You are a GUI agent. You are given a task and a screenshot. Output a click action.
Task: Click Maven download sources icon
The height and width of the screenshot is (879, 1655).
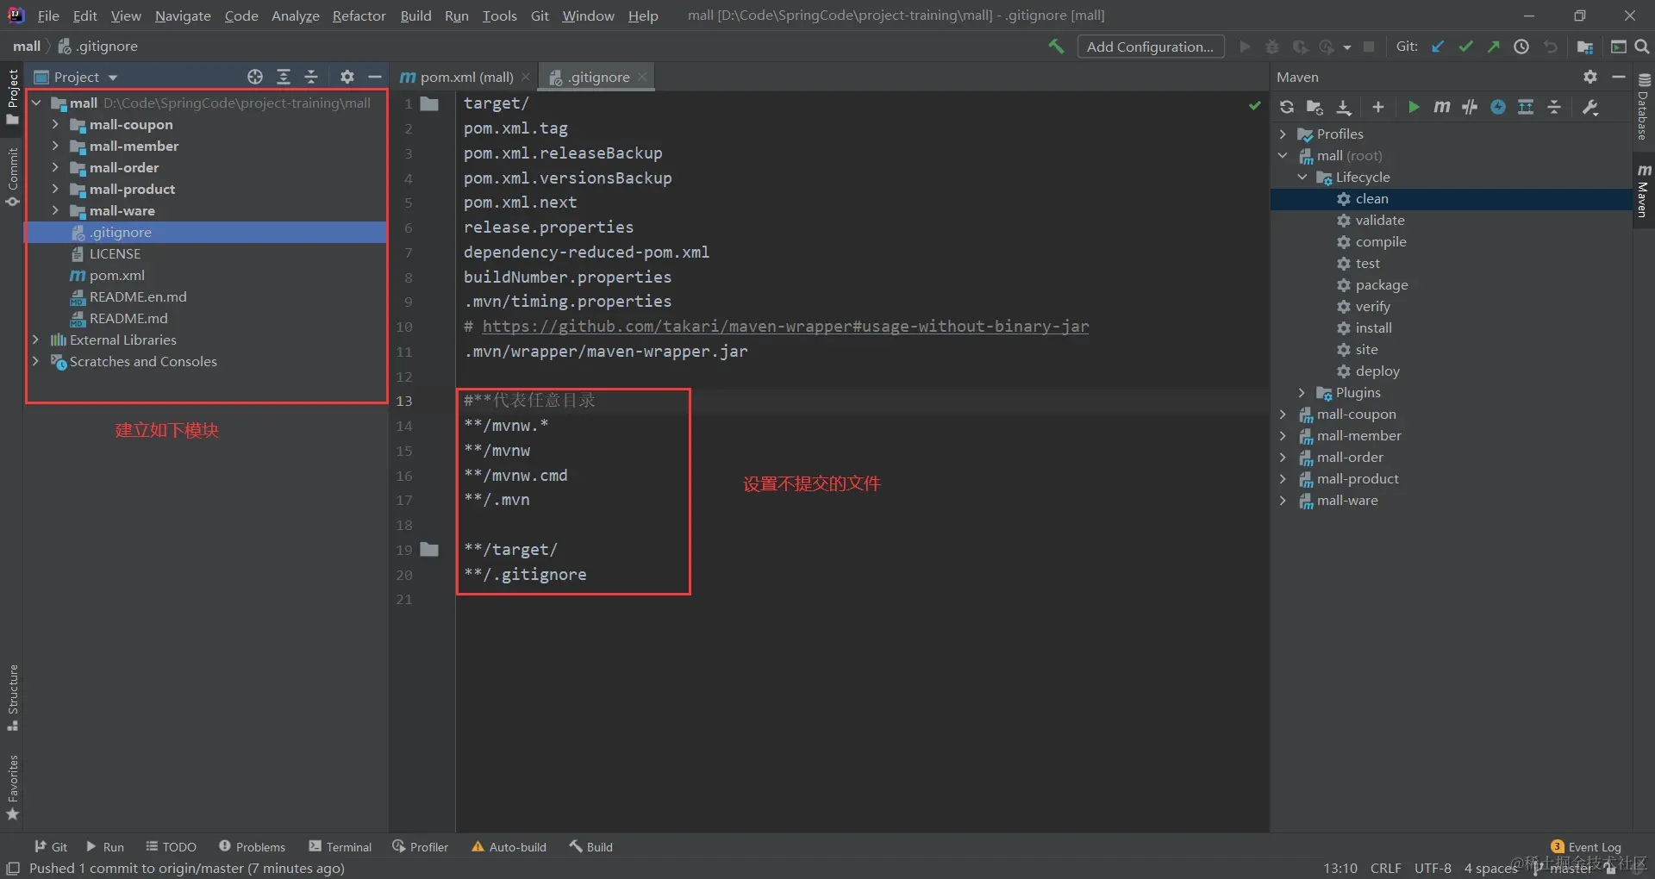coord(1344,107)
